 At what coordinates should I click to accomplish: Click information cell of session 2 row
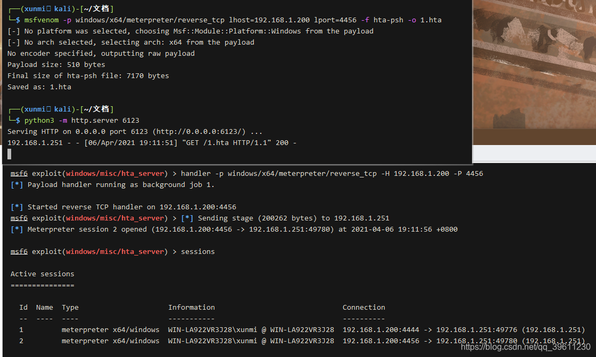click(251, 341)
